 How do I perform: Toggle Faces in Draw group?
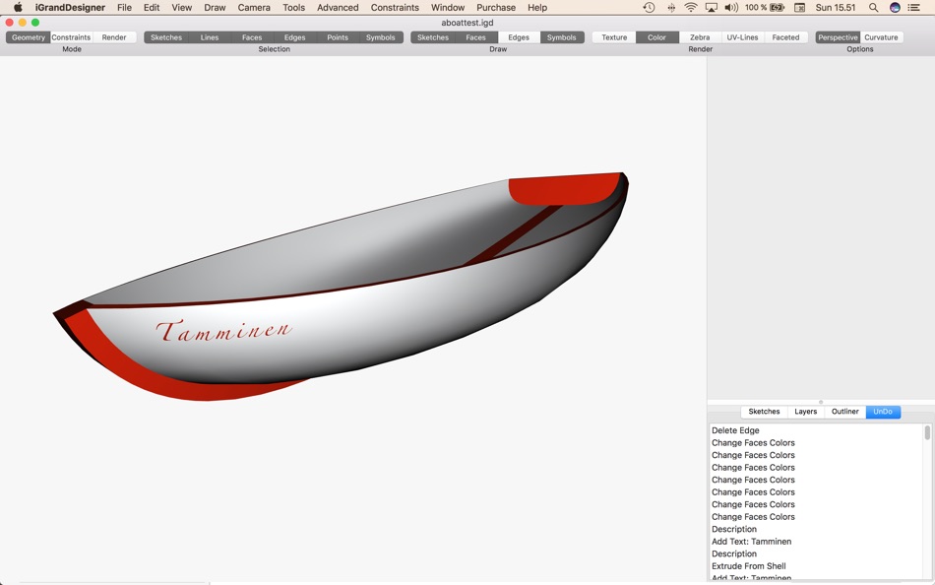click(x=475, y=37)
